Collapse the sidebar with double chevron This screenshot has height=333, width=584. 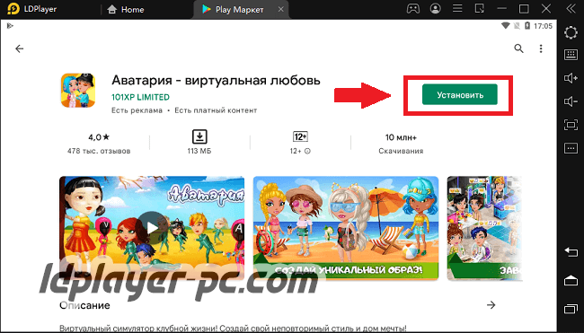click(x=571, y=9)
